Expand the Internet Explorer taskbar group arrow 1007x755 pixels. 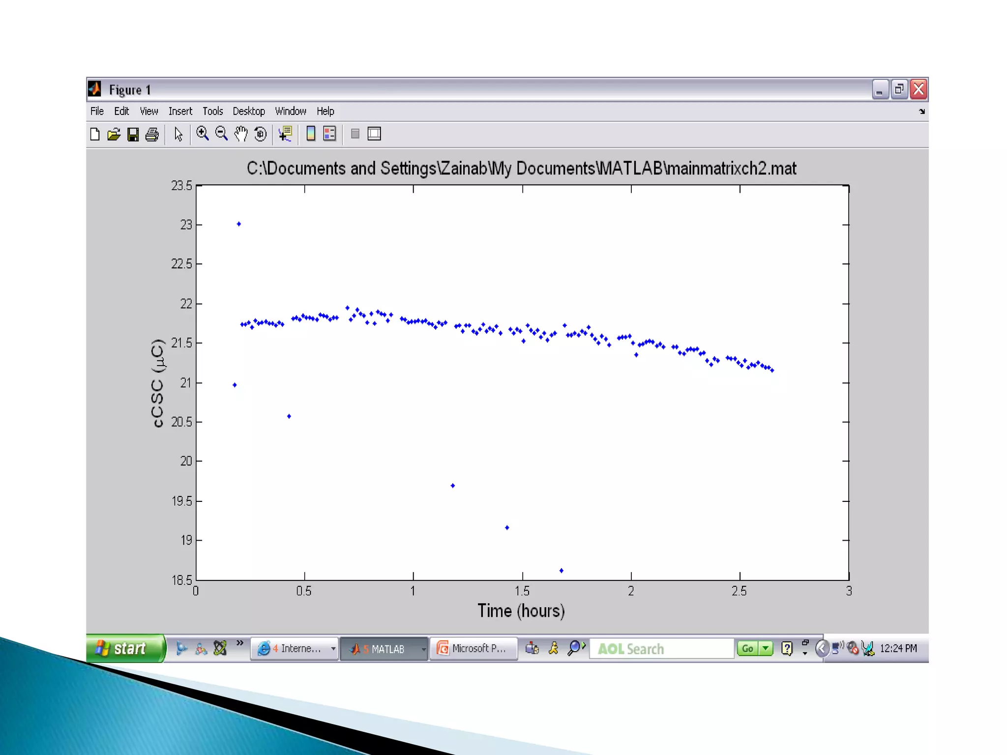pos(333,649)
